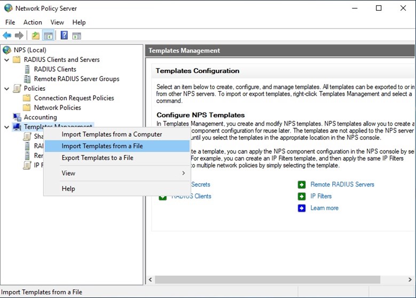Open the Help menu in menu bar

pos(79,22)
